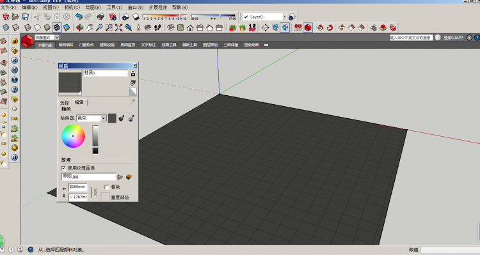Click the Save floppy disk icon
The width and height of the screenshot is (480, 255).
coord(25,17)
